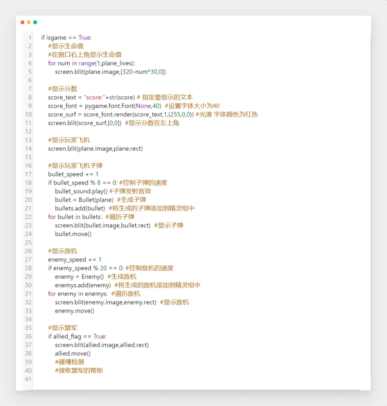
Task: Click 'allied.move()' line
Action: [x=73, y=354]
